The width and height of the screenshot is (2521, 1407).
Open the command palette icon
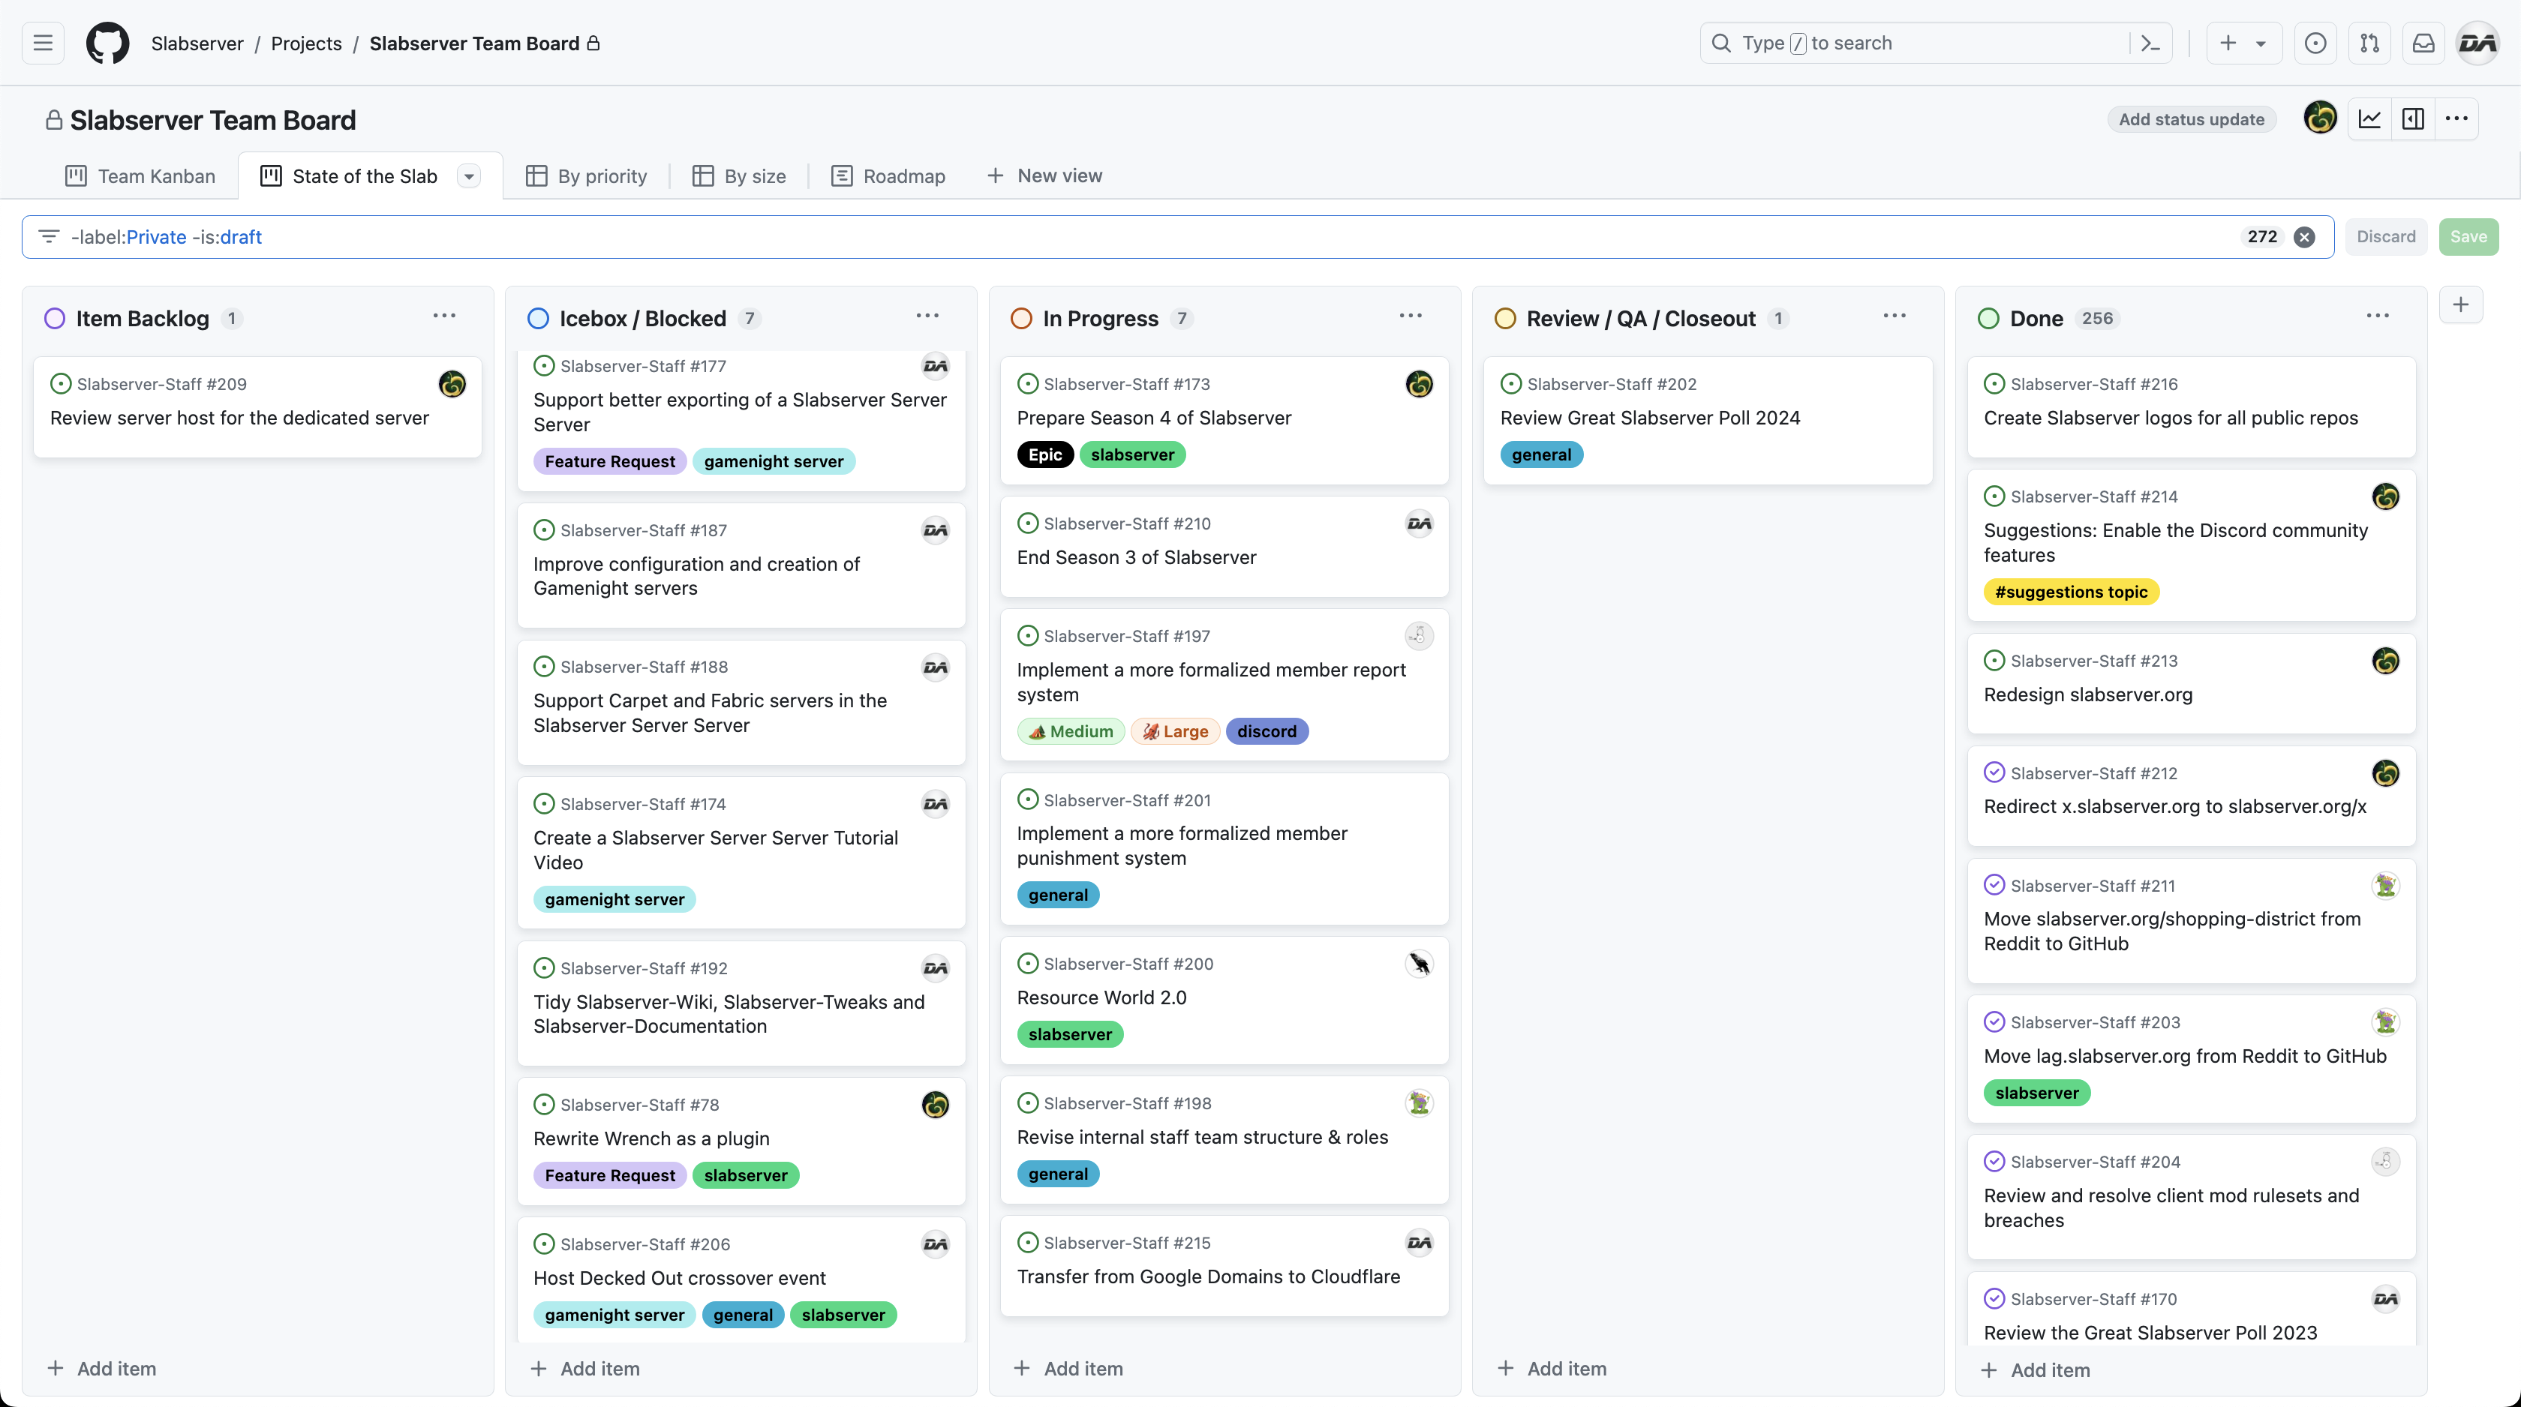click(2150, 43)
